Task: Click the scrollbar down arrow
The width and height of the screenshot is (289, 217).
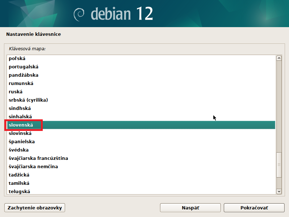Action: 279,191
